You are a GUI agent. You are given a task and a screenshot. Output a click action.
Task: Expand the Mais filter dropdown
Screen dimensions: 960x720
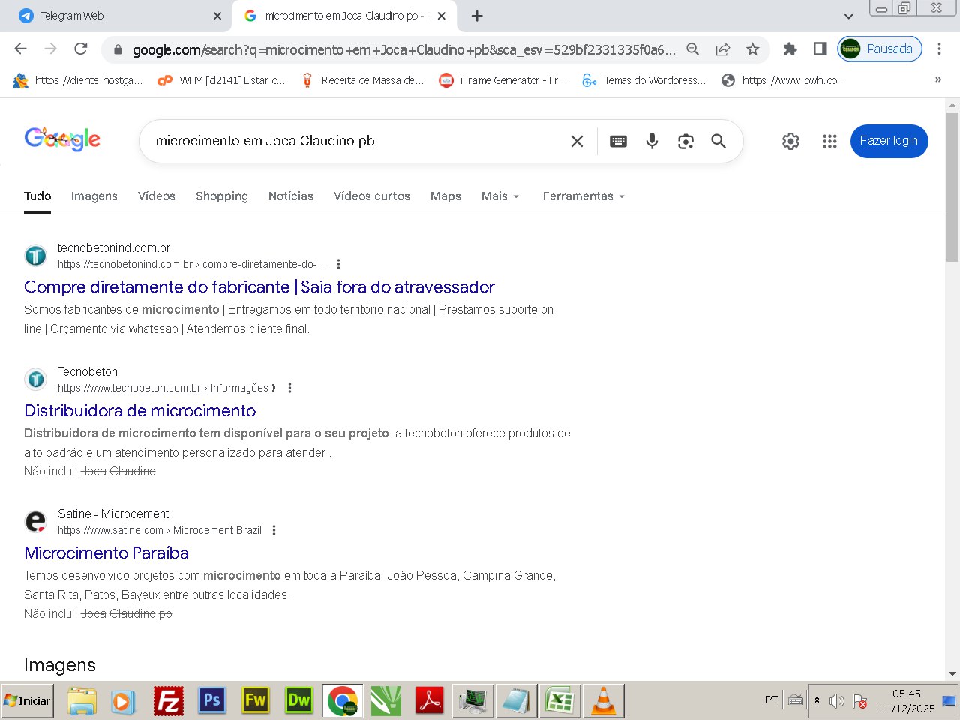(x=500, y=196)
